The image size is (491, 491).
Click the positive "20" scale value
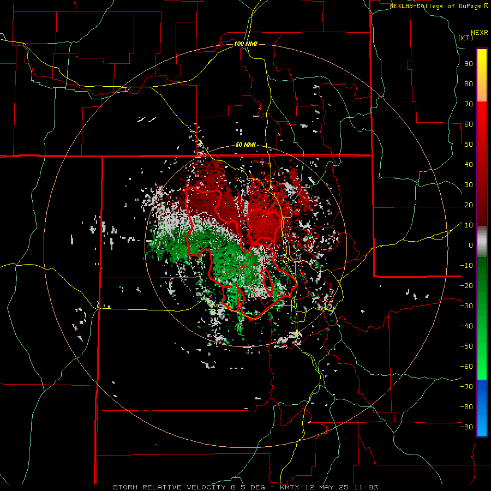click(x=469, y=205)
